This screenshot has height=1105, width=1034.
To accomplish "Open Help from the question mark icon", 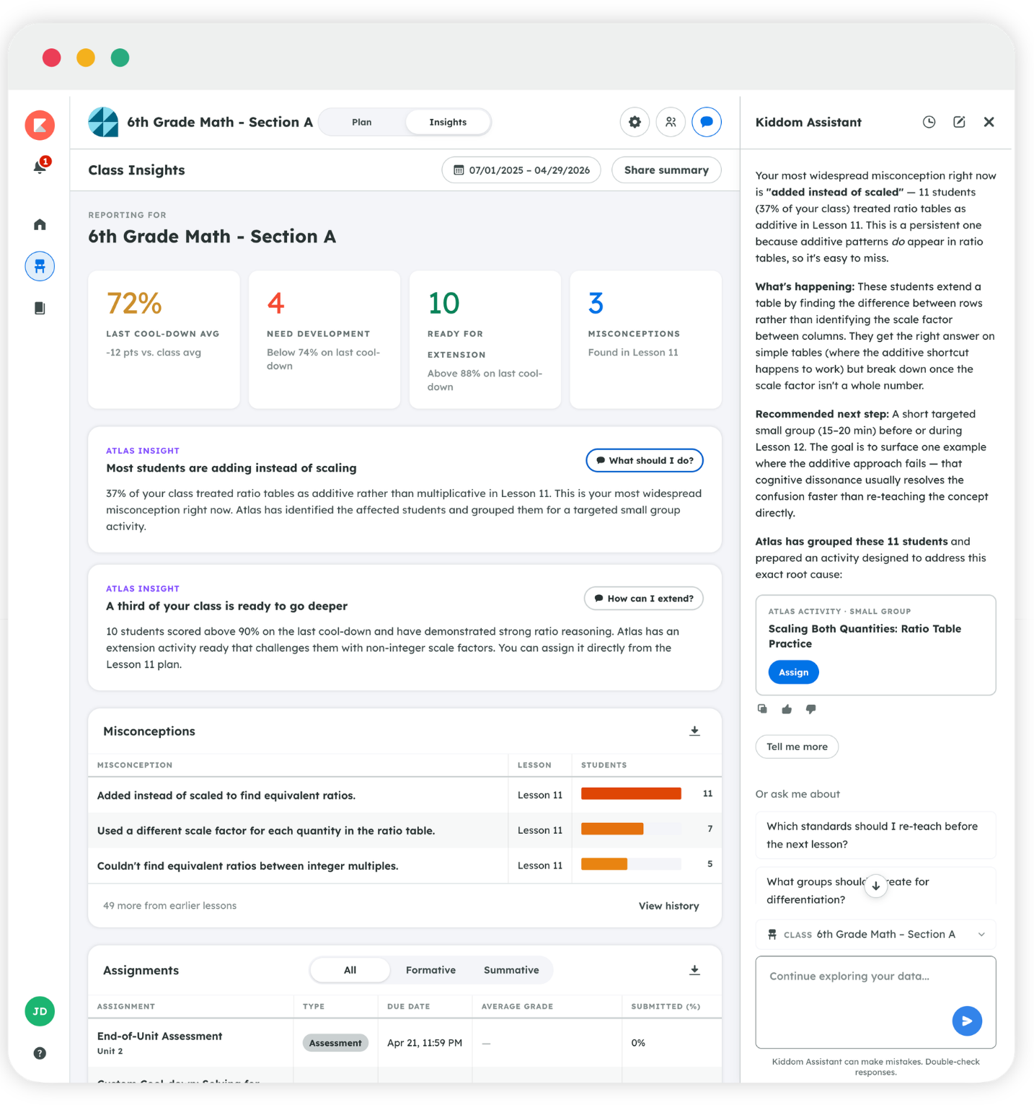I will (x=40, y=1053).
